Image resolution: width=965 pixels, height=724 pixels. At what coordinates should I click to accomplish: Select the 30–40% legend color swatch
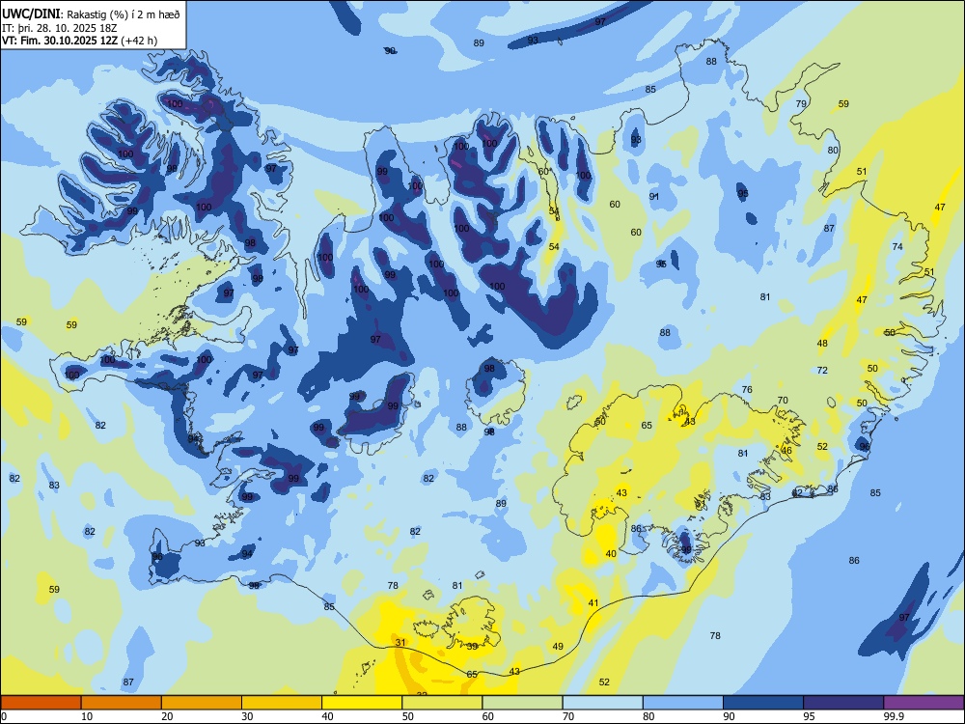282,703
